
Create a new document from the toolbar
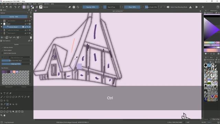tap(3, 7)
